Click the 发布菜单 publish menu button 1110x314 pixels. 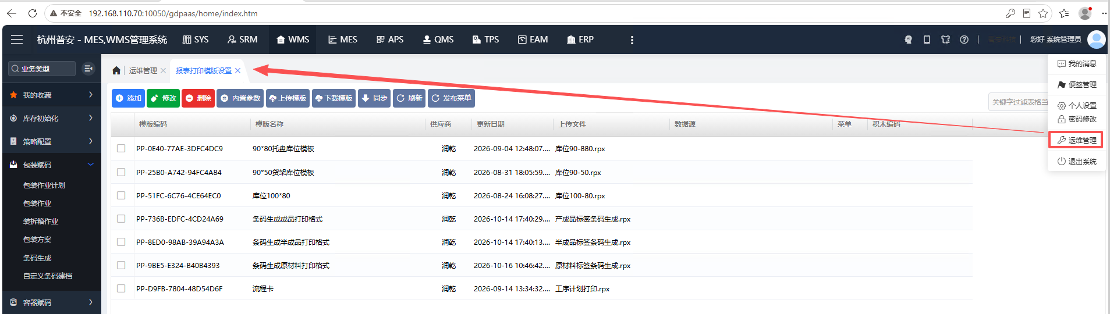[451, 98]
